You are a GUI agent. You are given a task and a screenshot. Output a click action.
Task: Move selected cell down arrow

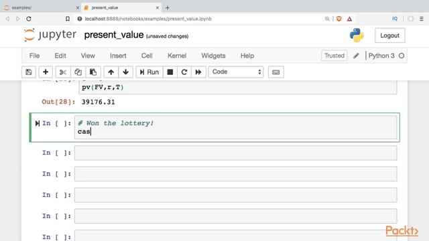pyautogui.click(x=125, y=72)
